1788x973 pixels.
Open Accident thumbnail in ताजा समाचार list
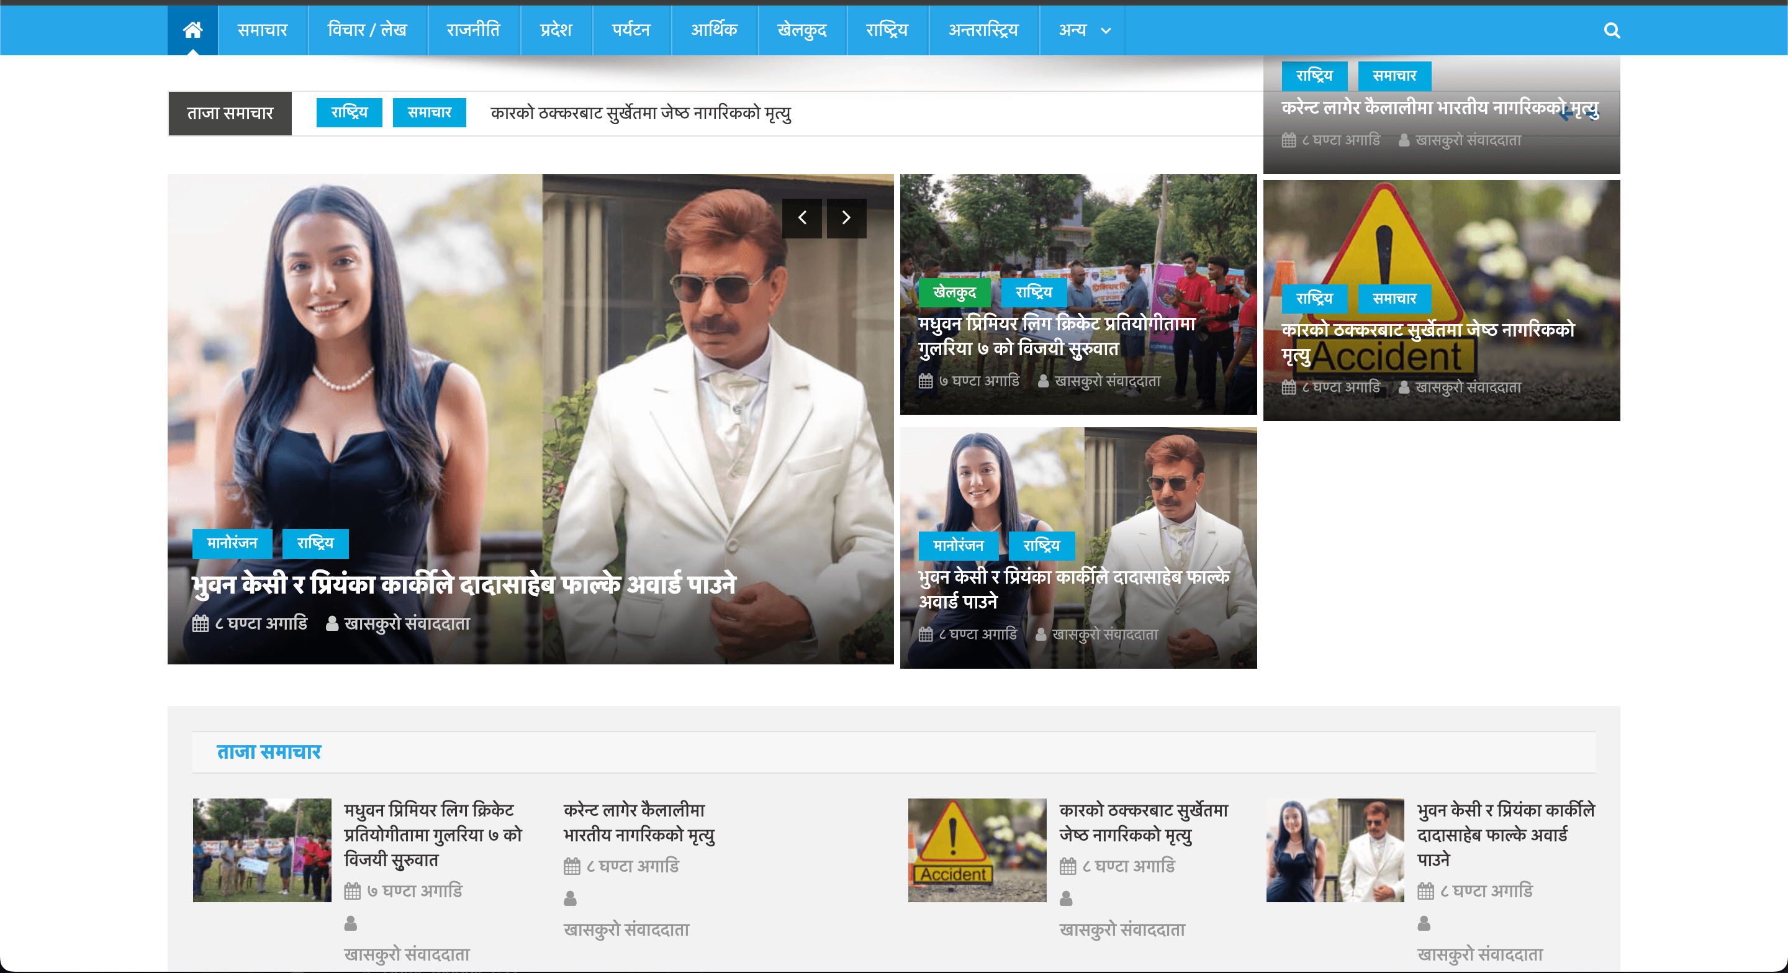977,850
